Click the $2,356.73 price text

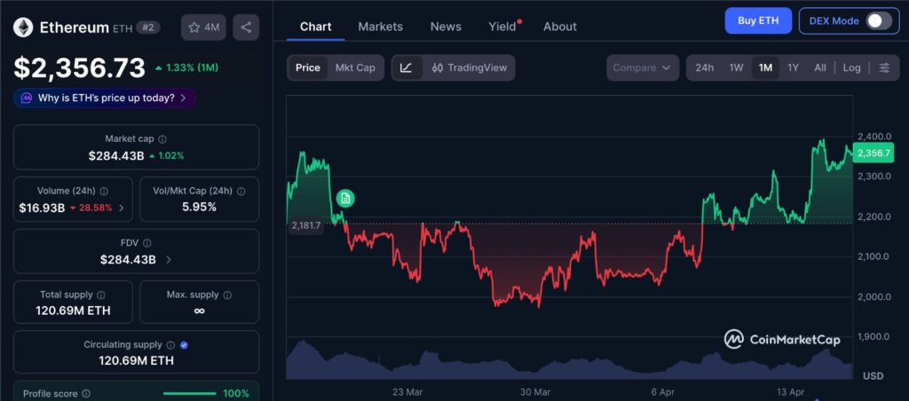[79, 67]
